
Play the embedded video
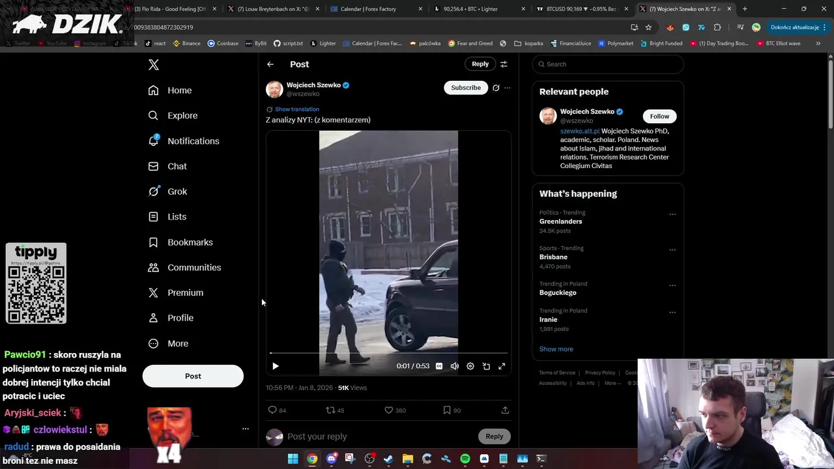[275, 366]
